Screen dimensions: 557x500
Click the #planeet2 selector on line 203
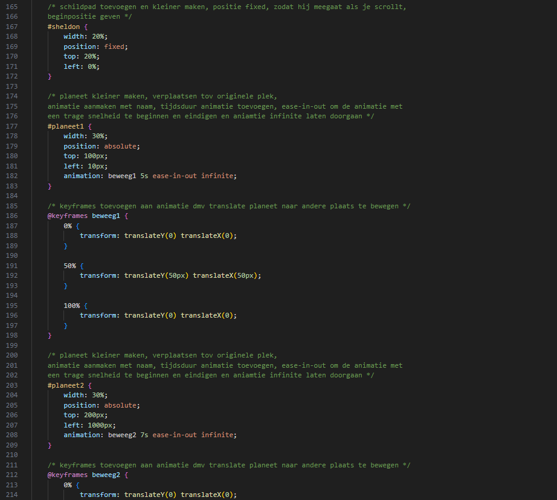pos(66,386)
